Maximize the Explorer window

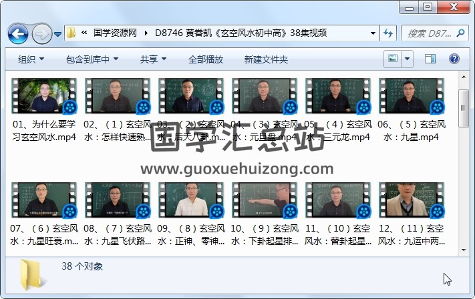pyautogui.click(x=428, y=7)
